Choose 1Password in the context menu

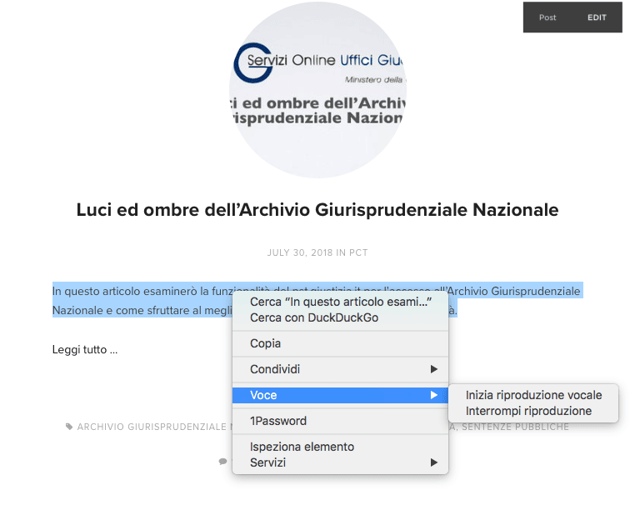coord(340,421)
